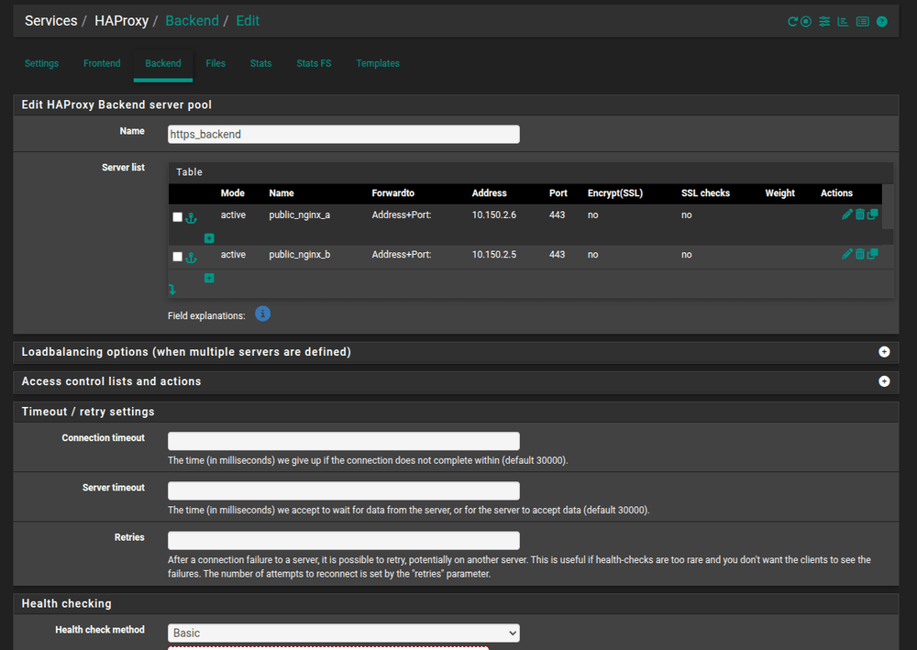Expand details under public_nginx_a row
This screenshot has height=650, width=917.
[209, 237]
